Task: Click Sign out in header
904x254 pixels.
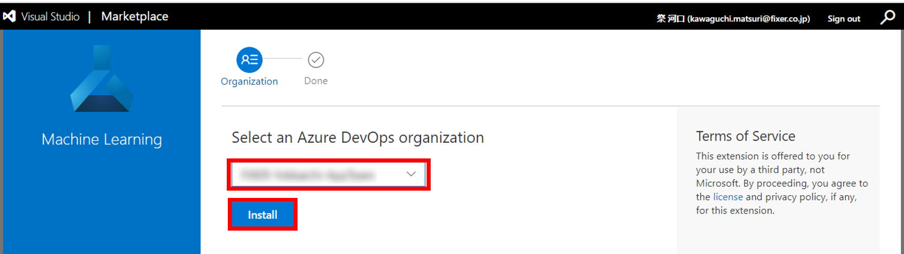Action: [x=844, y=19]
